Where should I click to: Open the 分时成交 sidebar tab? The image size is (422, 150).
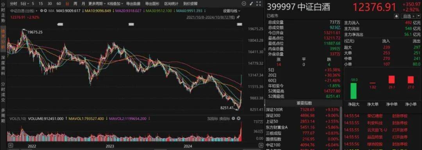click(3, 92)
